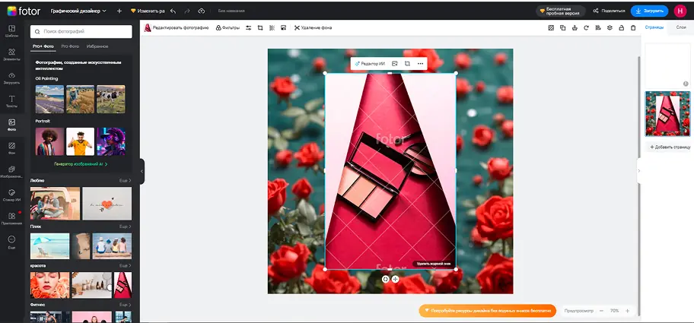This screenshot has width=694, height=323.
Task: Open the Загрузить uploads sidebar icon
Action: click(11, 78)
